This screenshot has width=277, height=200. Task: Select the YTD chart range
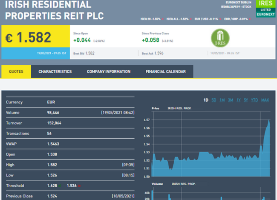click(x=254, y=100)
